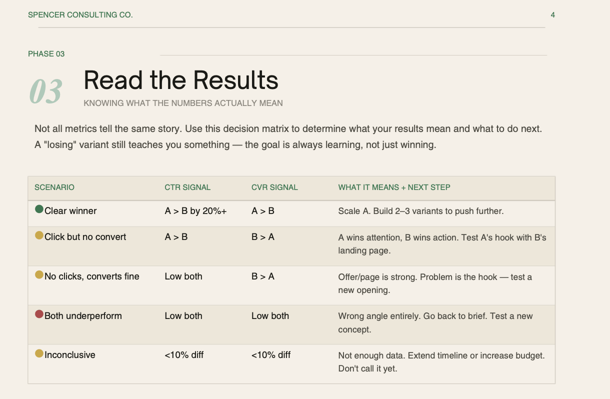Click the yellow dot beside Click but no convert
Screen dimensions: 610x399
pyautogui.click(x=39, y=235)
